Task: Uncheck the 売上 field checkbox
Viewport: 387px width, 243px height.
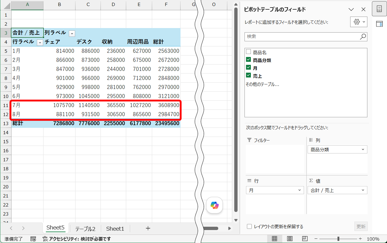Action: pyautogui.click(x=248, y=75)
